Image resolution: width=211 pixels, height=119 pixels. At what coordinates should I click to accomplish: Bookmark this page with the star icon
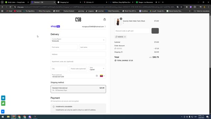(181, 7)
